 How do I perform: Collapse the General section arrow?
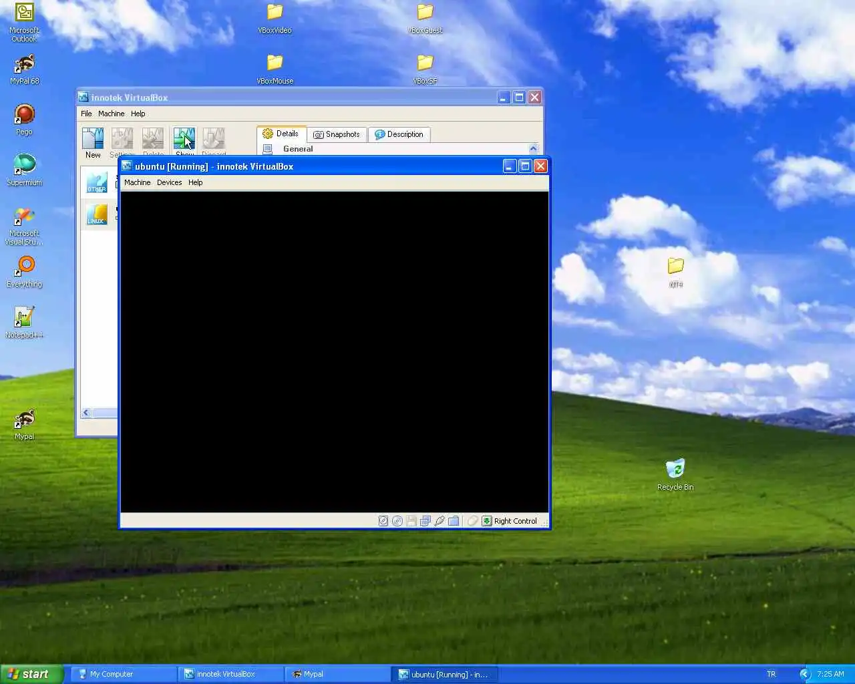pos(533,148)
